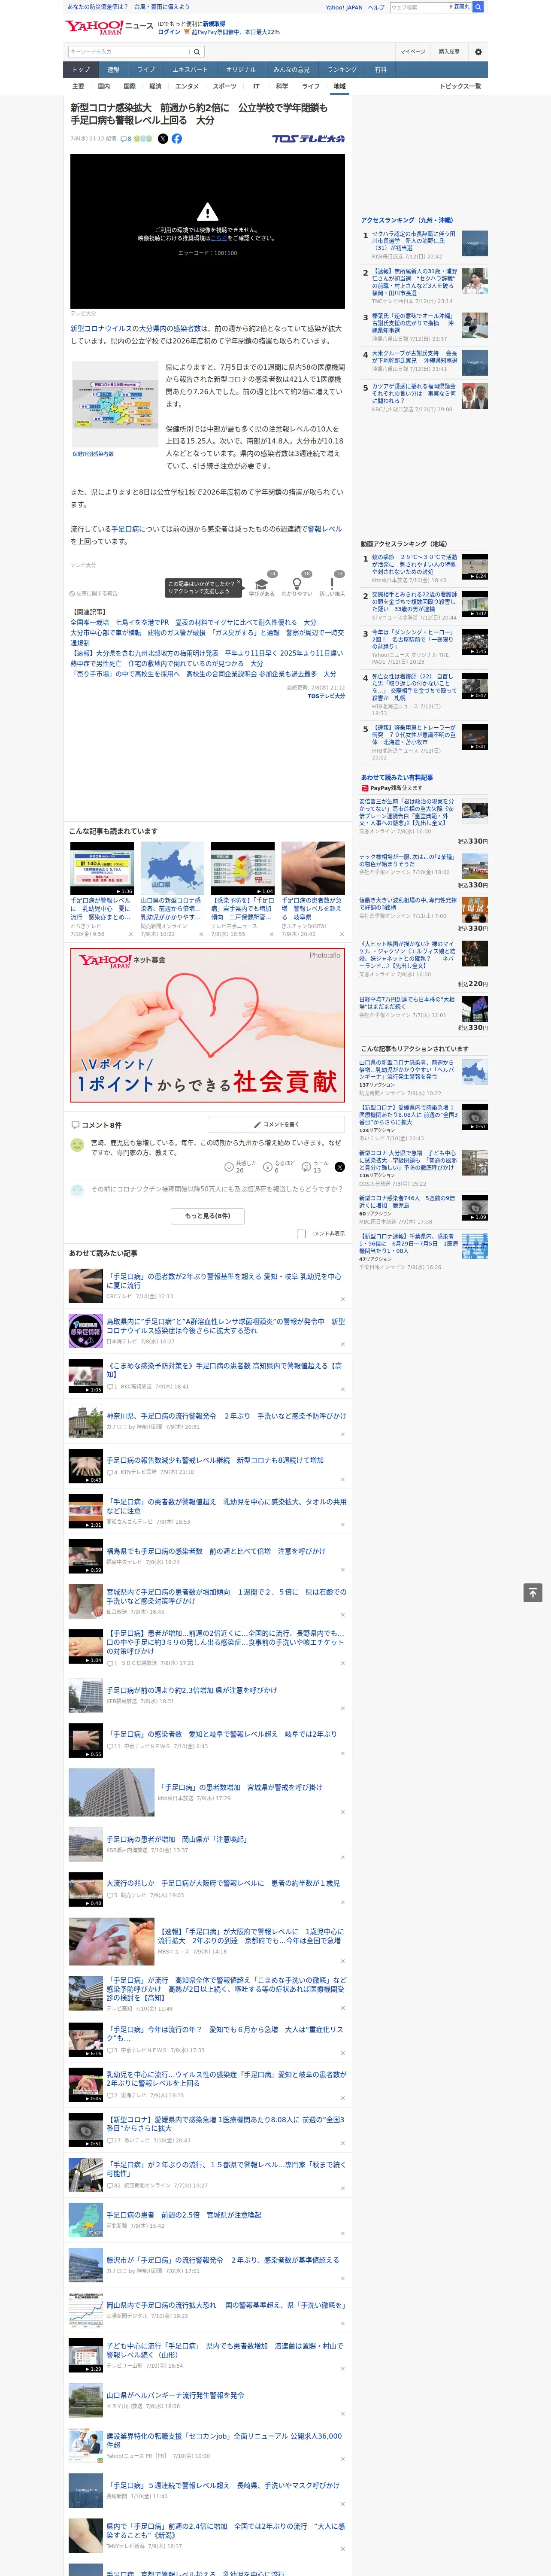Open the 国際 category
This screenshot has height=2576, width=551.
tap(129, 87)
